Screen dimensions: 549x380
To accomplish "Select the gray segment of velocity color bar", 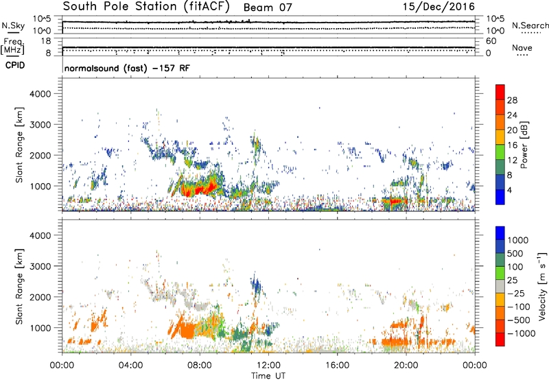I will (500, 287).
